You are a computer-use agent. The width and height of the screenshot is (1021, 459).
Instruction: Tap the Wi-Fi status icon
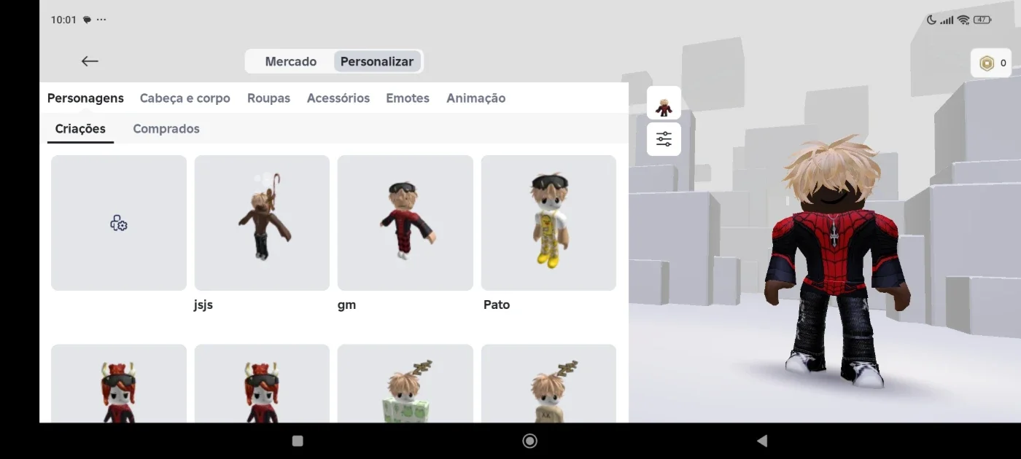(963, 20)
